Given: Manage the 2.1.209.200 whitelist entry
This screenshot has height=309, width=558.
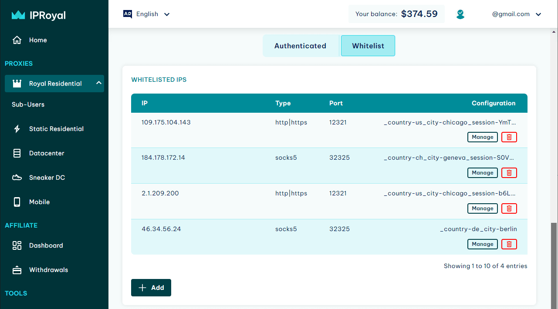Looking at the screenshot, I should (483, 208).
